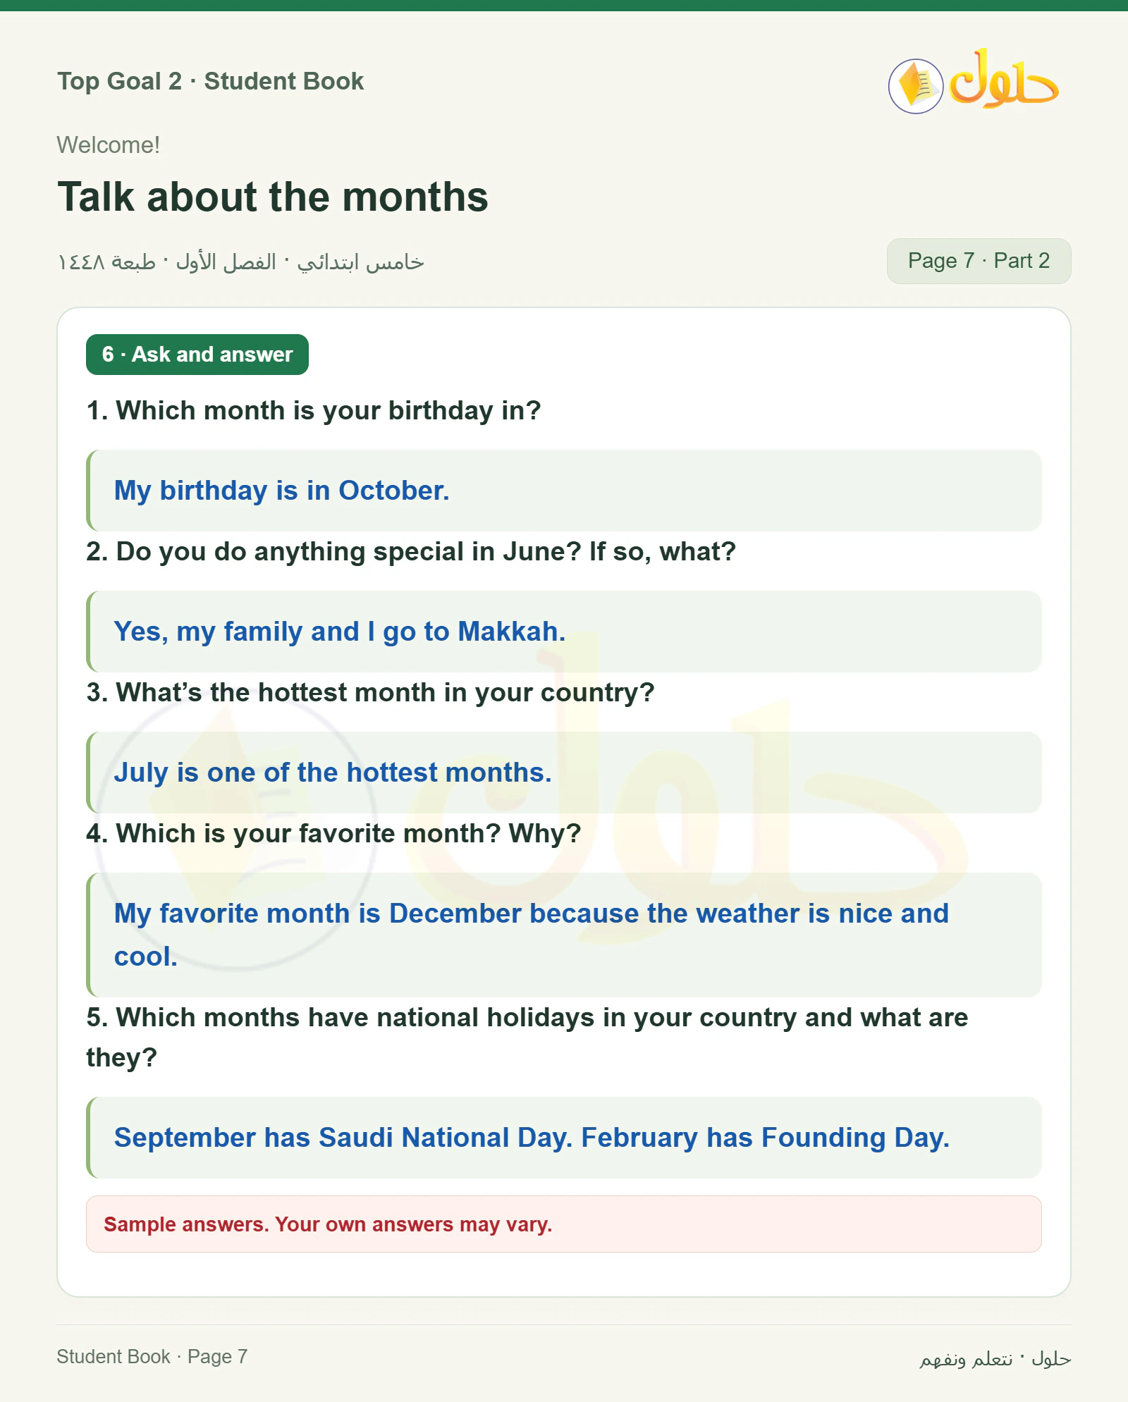Select question 4 about favorite month

[x=333, y=833]
